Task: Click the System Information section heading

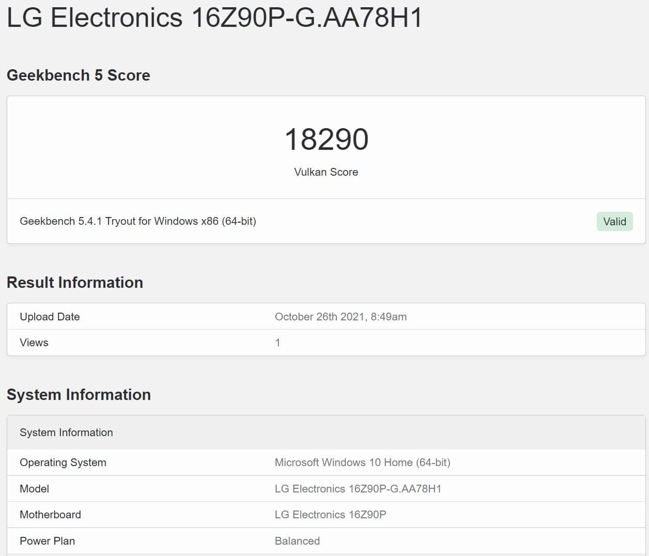Action: pyautogui.click(x=79, y=395)
